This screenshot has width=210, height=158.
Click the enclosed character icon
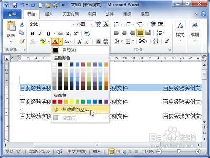[x=105, y=42]
